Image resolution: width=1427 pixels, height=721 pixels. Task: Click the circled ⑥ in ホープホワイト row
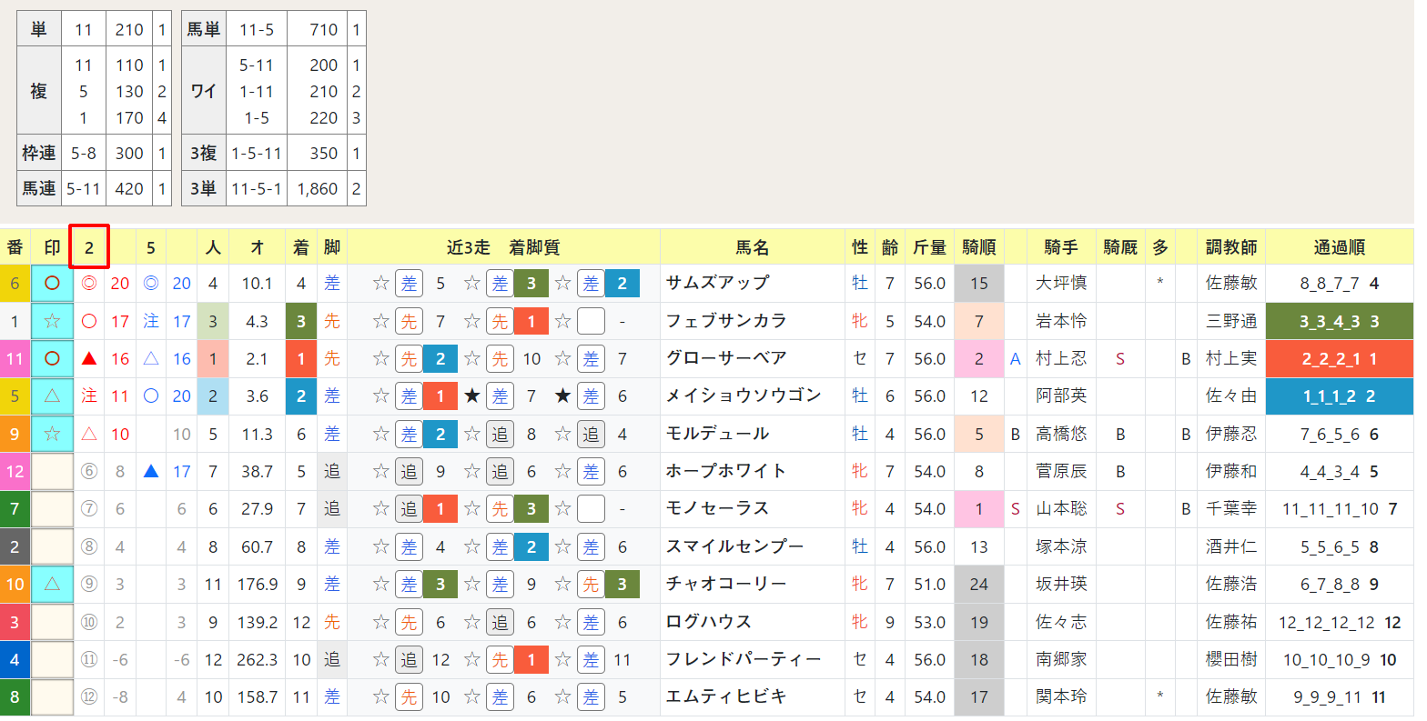pyautogui.click(x=89, y=472)
